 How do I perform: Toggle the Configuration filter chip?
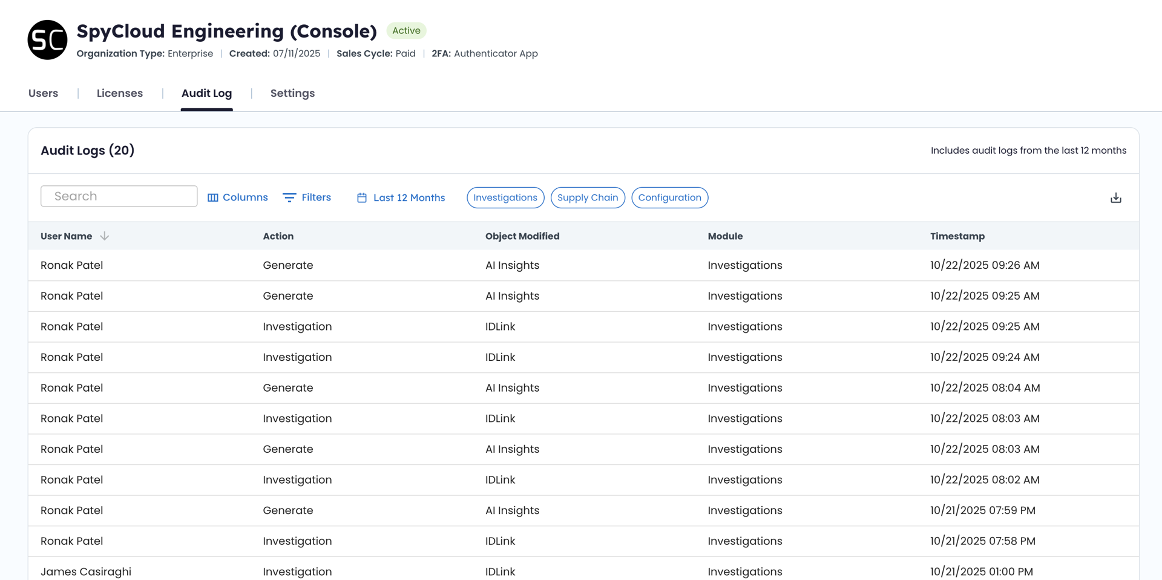point(670,198)
